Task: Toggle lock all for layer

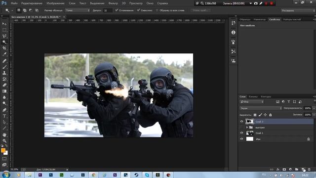Action: (x=271, y=115)
